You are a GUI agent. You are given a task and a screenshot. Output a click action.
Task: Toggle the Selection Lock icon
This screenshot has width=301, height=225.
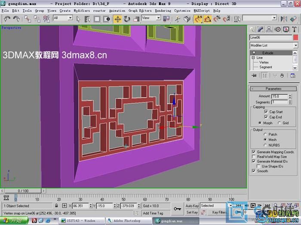56,206
